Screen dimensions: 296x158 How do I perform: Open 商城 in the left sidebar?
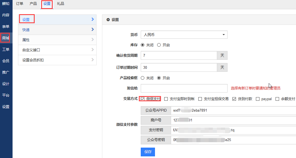(x=6, y=38)
